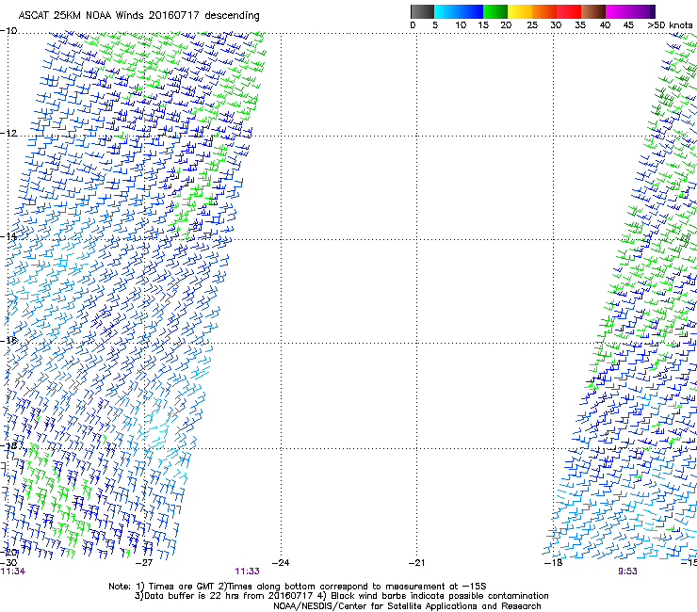Screen dimensions: 697x612
Task: Click the blue 10-15 knots legend color
Action: click(471, 11)
